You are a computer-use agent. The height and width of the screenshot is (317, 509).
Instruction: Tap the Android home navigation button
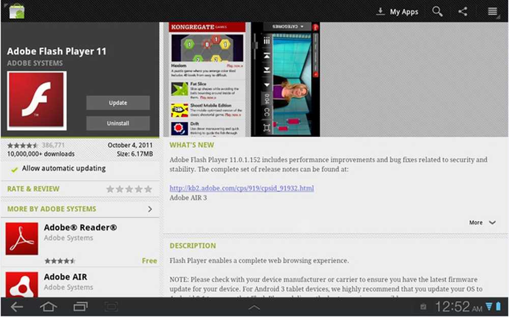click(48, 307)
